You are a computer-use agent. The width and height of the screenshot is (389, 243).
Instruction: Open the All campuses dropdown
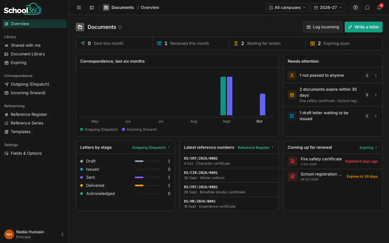tap(287, 8)
